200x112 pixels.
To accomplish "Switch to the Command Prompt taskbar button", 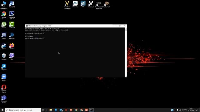I will click(x=92, y=110).
